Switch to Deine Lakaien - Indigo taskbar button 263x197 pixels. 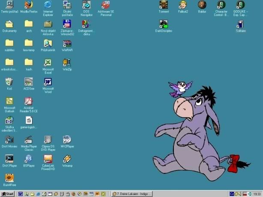click(x=132, y=194)
